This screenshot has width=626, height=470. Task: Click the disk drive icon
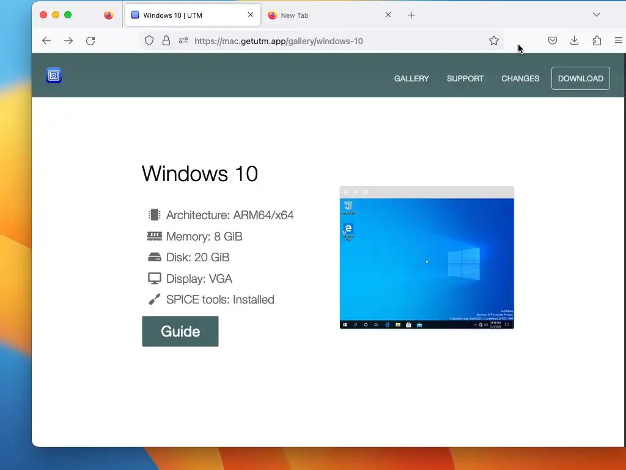coord(155,257)
